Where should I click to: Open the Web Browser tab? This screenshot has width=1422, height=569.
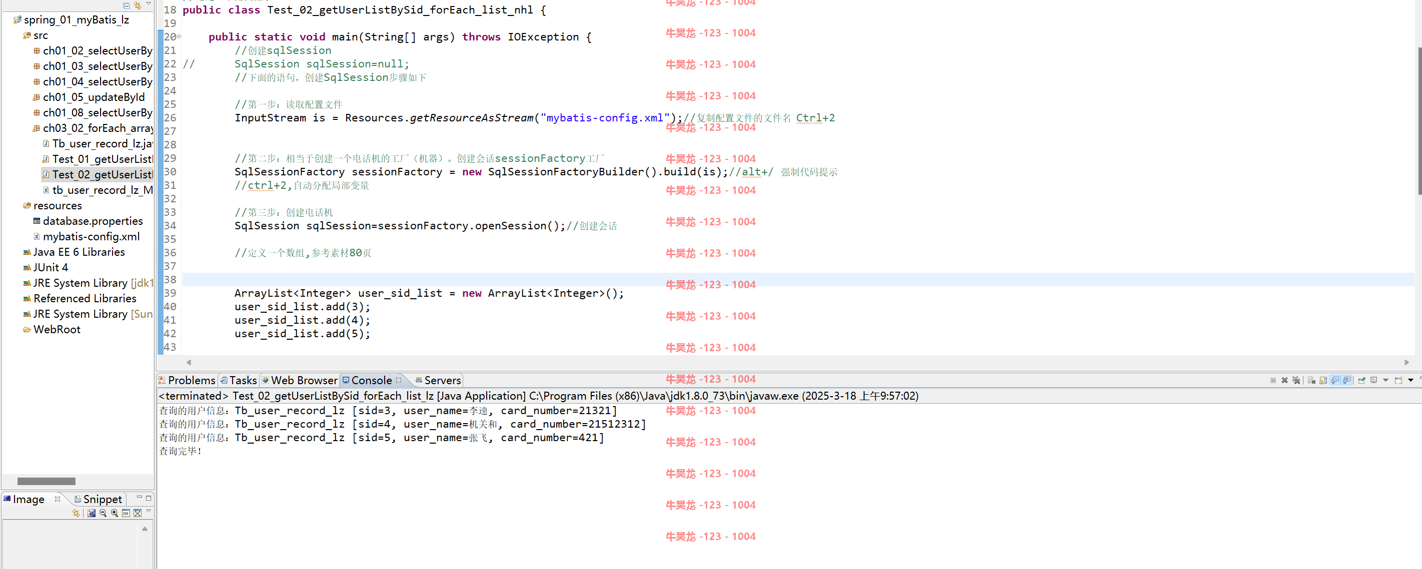[299, 380]
